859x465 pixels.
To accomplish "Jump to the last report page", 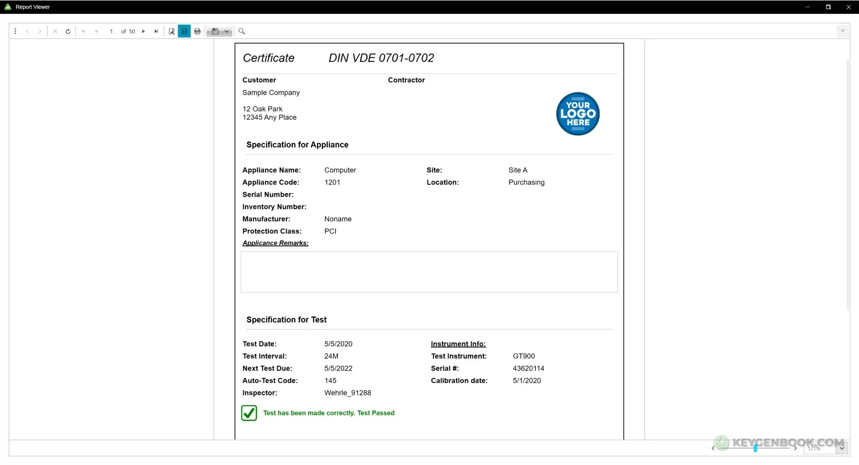I will [156, 31].
